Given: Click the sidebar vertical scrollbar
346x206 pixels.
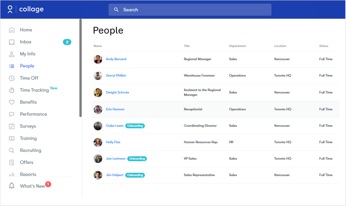Looking at the screenshot, I should coord(80,68).
